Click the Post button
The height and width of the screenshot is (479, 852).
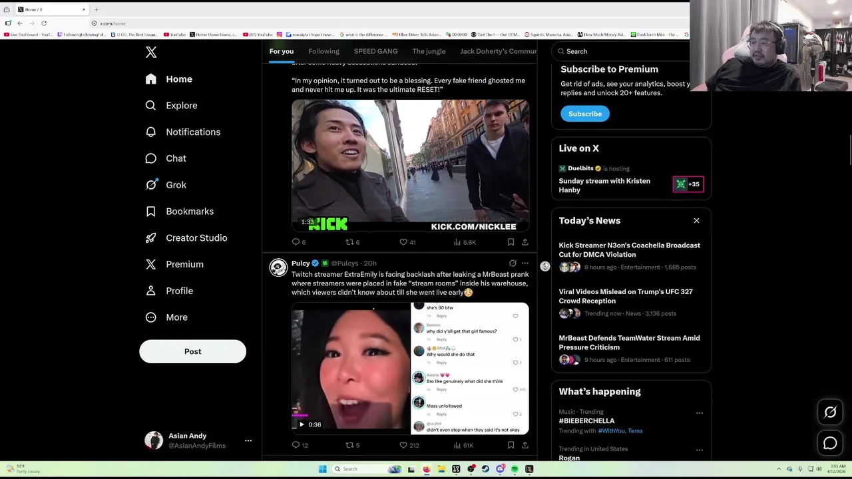tap(192, 351)
